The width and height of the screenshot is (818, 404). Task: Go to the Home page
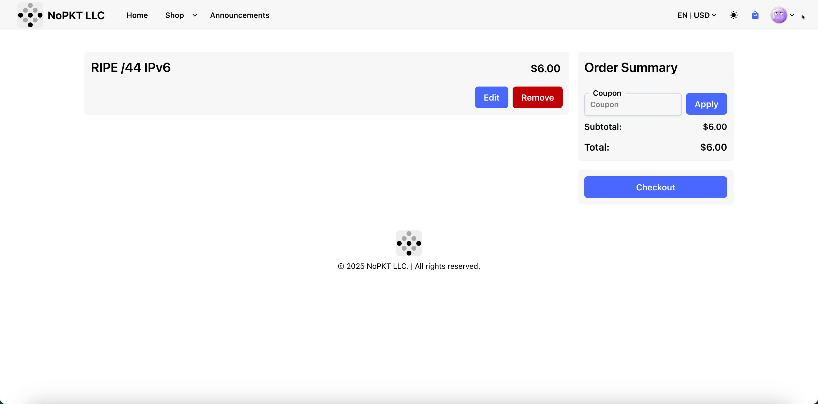click(x=137, y=15)
